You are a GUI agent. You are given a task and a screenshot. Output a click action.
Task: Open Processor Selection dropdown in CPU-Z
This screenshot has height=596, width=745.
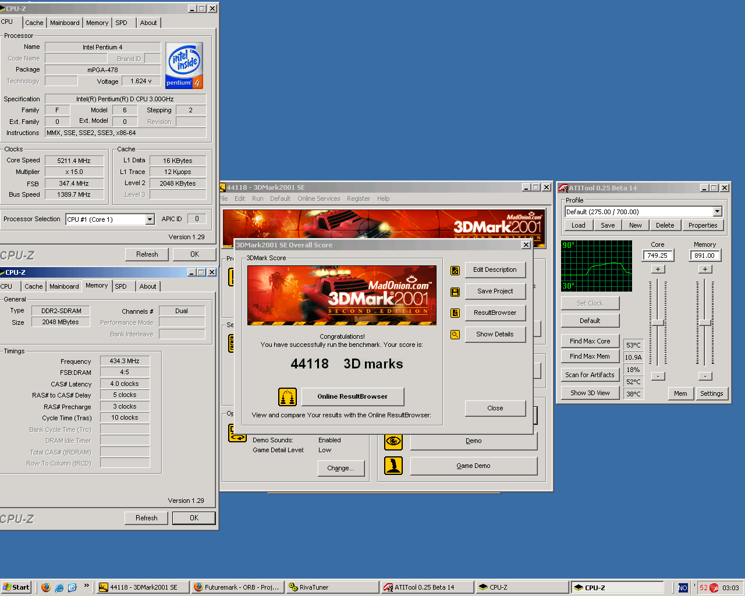pos(150,219)
